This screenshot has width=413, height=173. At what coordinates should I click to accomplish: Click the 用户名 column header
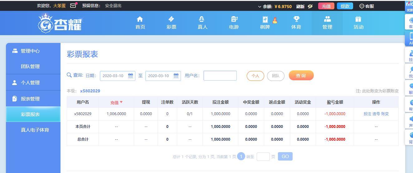83,102
